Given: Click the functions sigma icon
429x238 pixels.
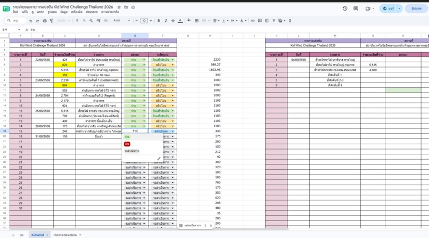Looking at the screenshot, I should tap(290, 21).
